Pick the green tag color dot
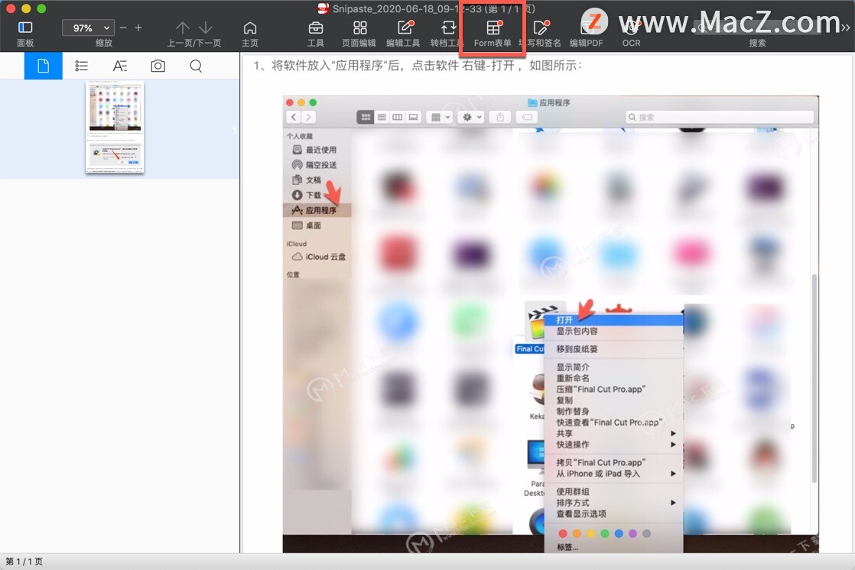The image size is (855, 570). tap(605, 533)
